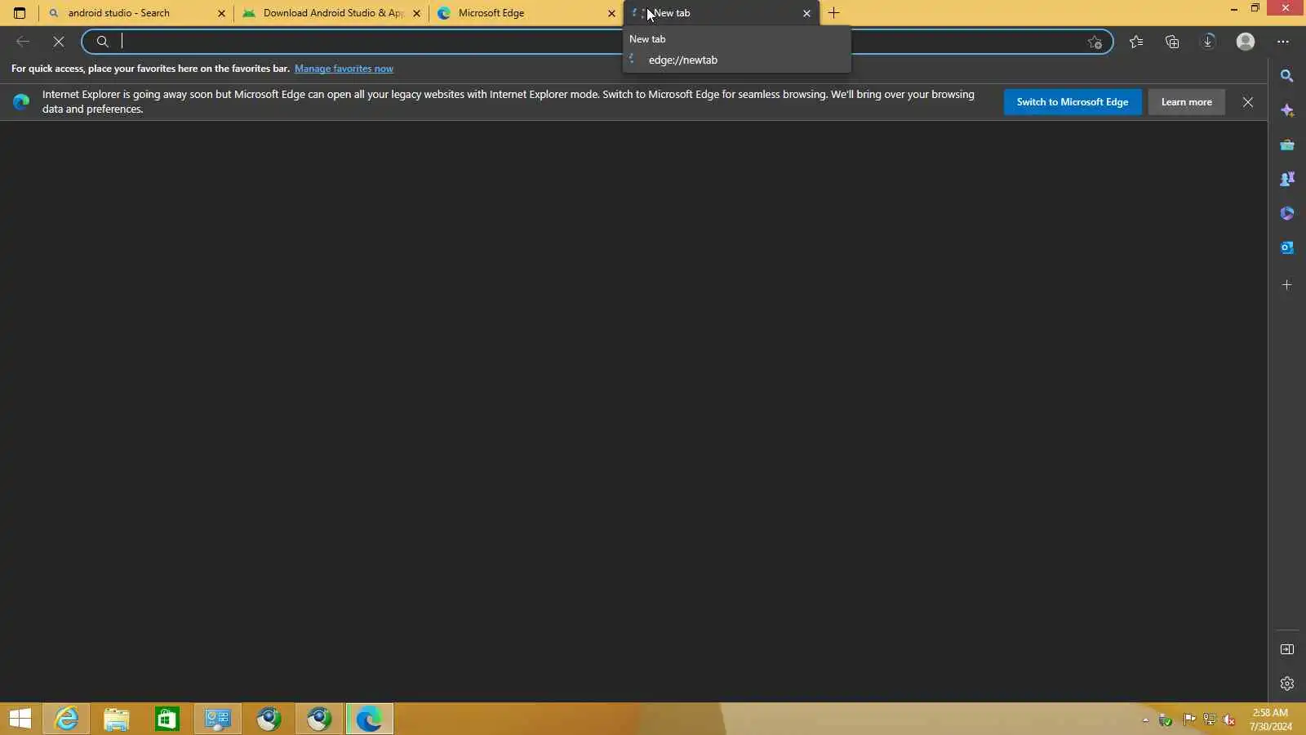Open the Collections icon in toolbar
The width and height of the screenshot is (1306, 735).
point(1172,42)
